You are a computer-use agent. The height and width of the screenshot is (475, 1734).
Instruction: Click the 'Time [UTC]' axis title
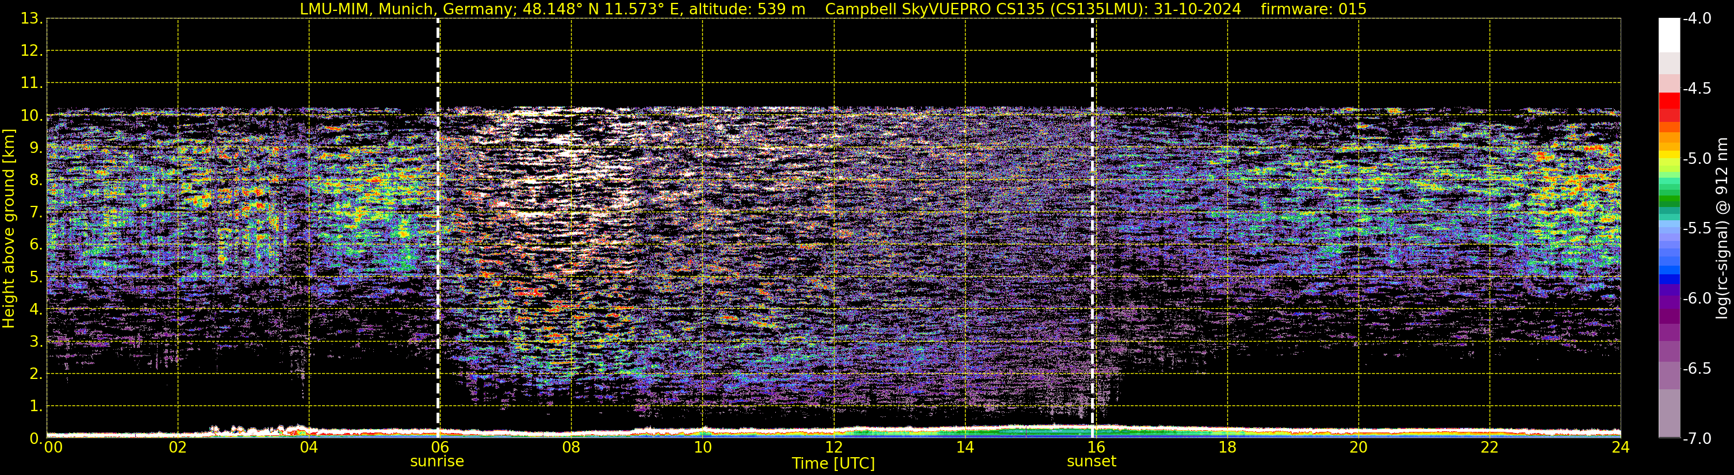(833, 463)
